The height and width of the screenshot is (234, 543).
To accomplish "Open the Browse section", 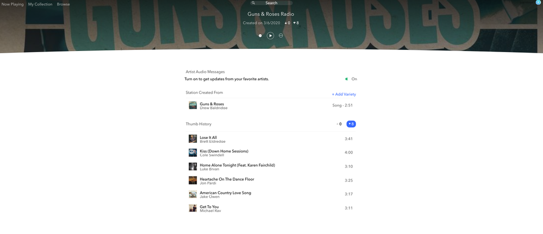I will click(x=63, y=4).
